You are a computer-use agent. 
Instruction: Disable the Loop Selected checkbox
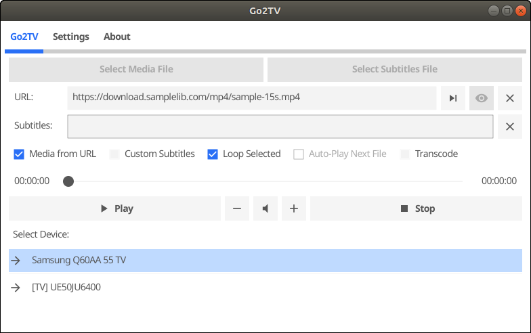coord(213,154)
